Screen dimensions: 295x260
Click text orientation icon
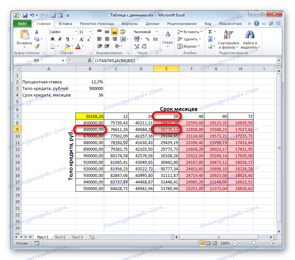coord(117,46)
